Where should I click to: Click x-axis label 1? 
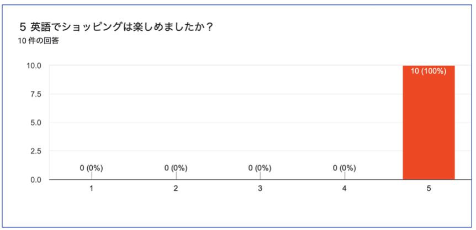point(91,189)
